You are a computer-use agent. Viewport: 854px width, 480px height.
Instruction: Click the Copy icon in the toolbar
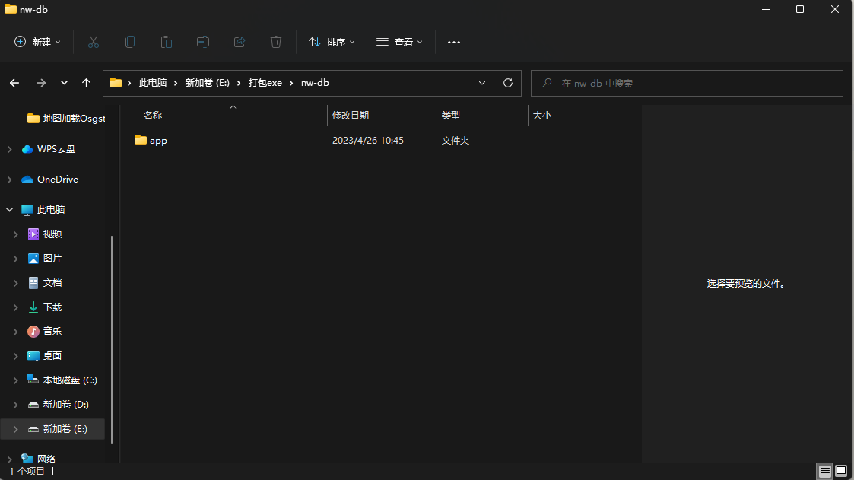coord(129,42)
